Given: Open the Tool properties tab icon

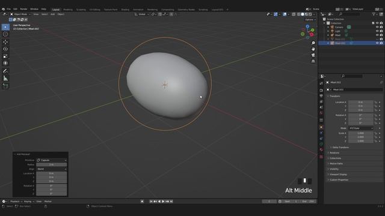Looking at the screenshot, I should [x=321, y=83].
